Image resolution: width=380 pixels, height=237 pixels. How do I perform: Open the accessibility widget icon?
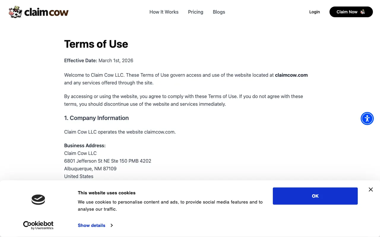point(367,118)
